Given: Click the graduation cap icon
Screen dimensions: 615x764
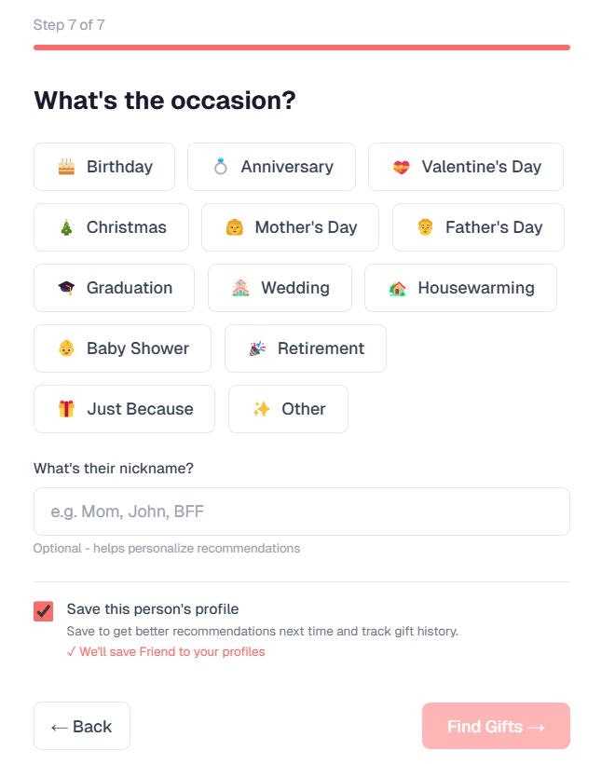Looking at the screenshot, I should click(65, 288).
